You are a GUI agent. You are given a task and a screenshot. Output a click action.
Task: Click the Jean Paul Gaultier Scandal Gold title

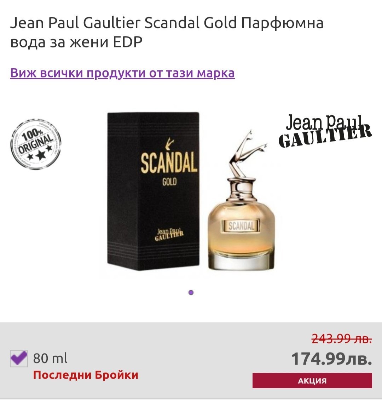167,32
